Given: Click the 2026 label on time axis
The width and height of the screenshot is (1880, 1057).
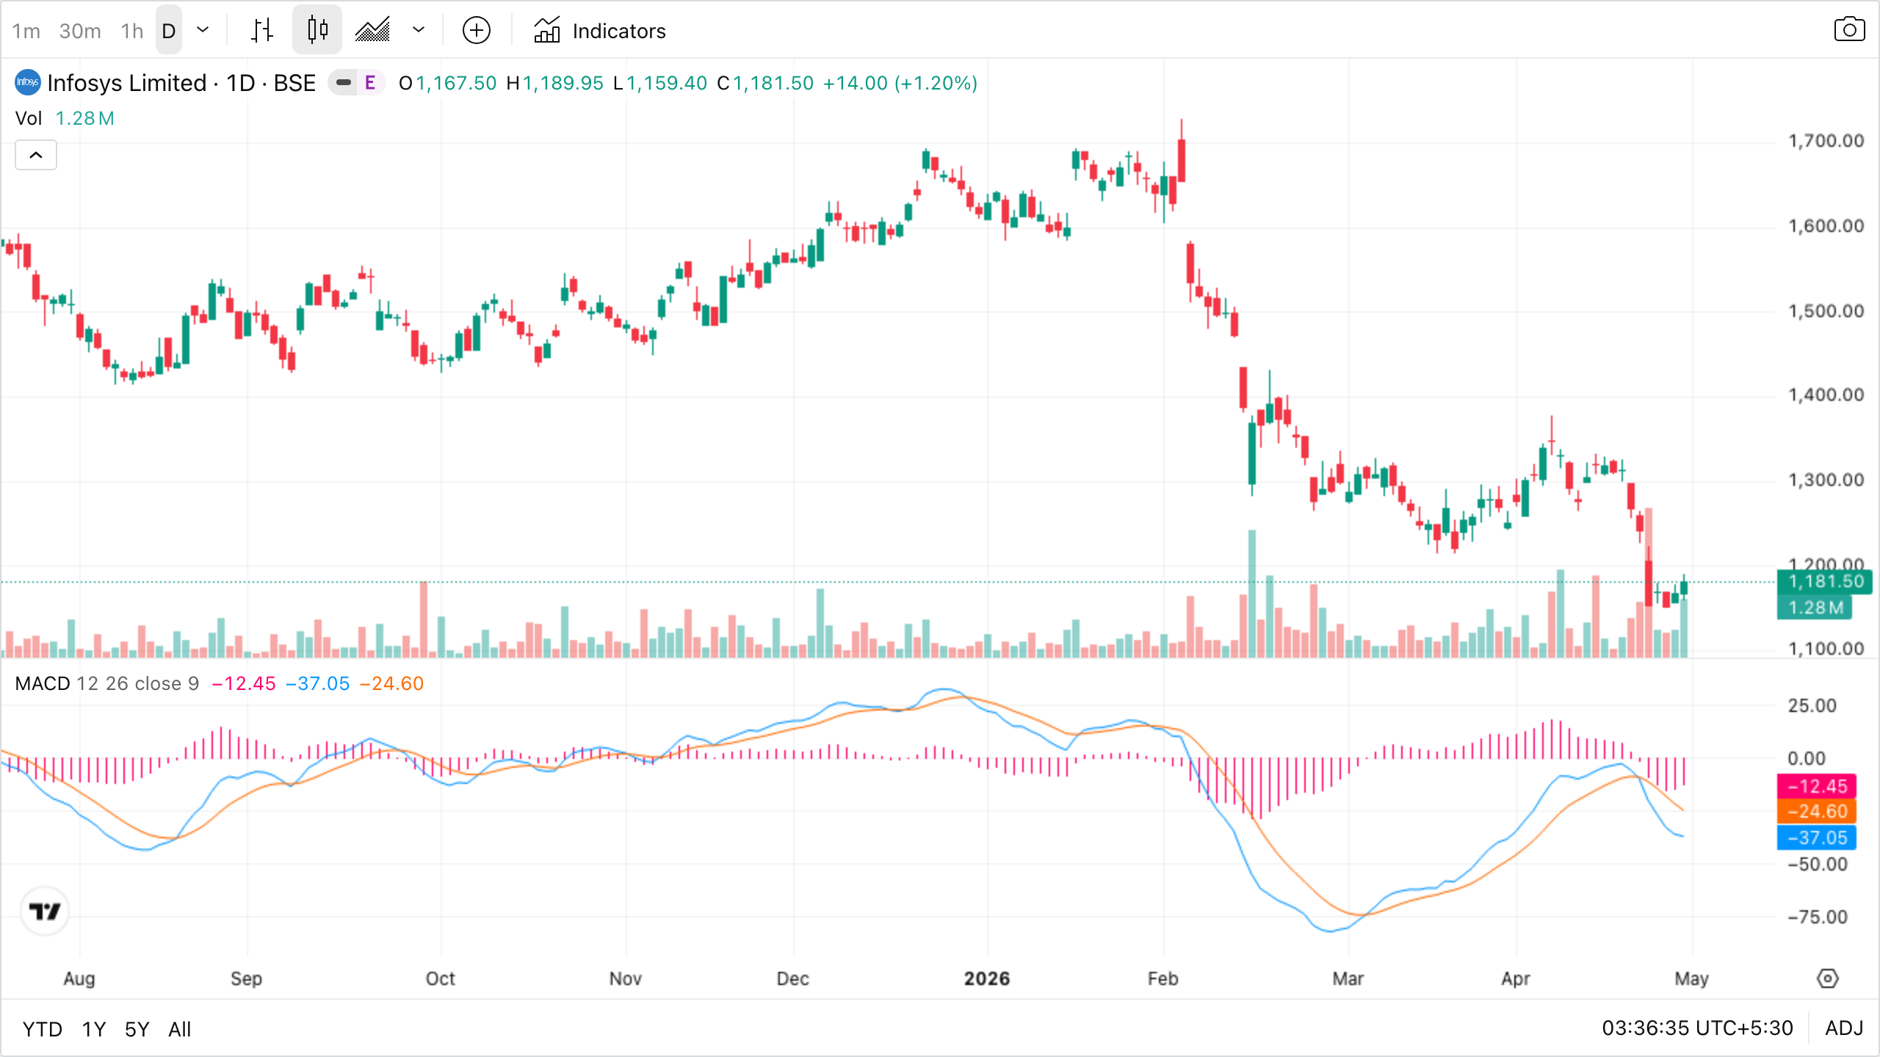Looking at the screenshot, I should [x=987, y=978].
